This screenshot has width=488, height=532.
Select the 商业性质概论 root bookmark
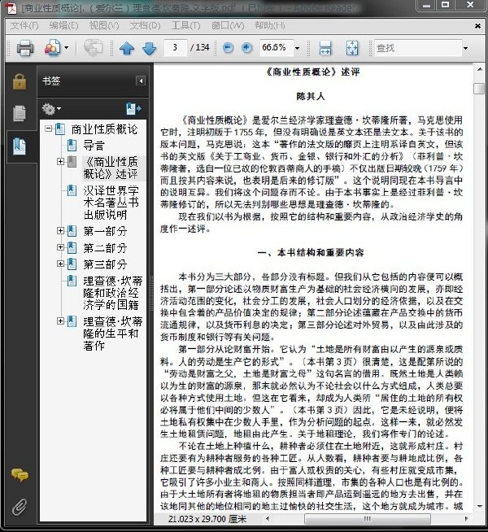pos(104,129)
